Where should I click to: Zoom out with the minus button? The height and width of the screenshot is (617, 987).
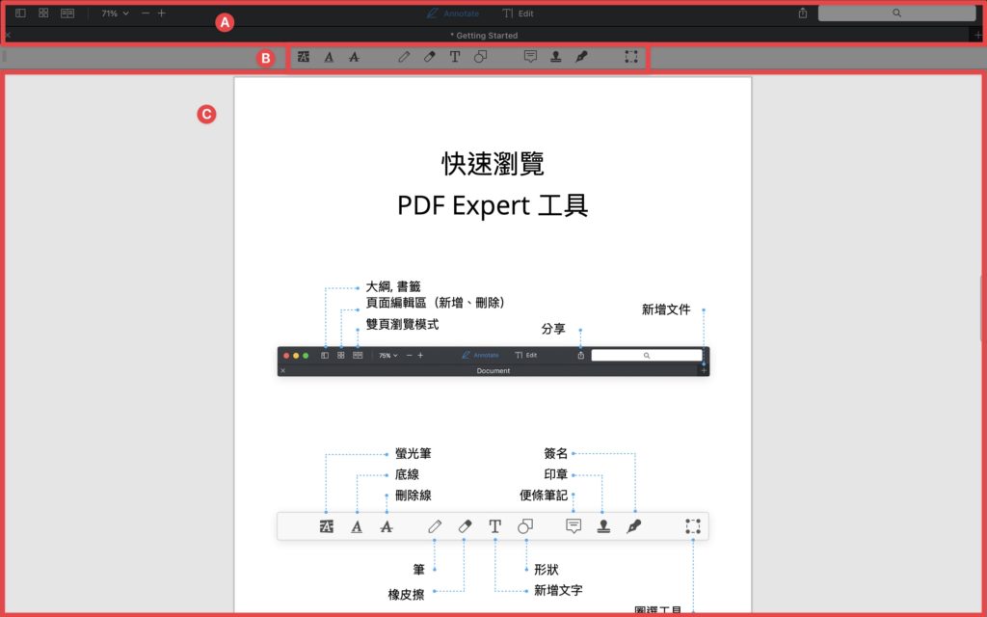(x=146, y=13)
